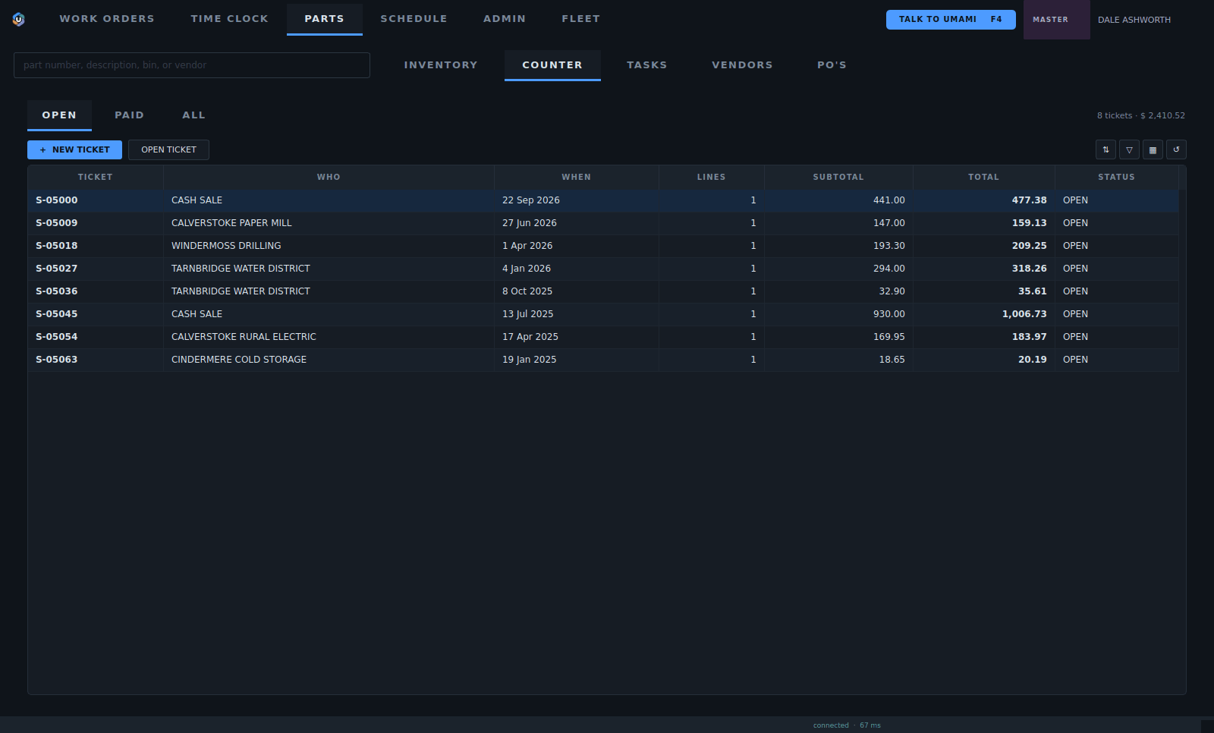This screenshot has width=1214, height=733.
Task: Select the Counter tab
Action: 552,65
